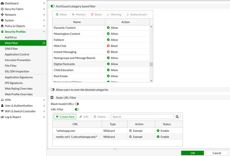
Task: Collapse the Security Profiles menu chevron
Action: point(44,31)
